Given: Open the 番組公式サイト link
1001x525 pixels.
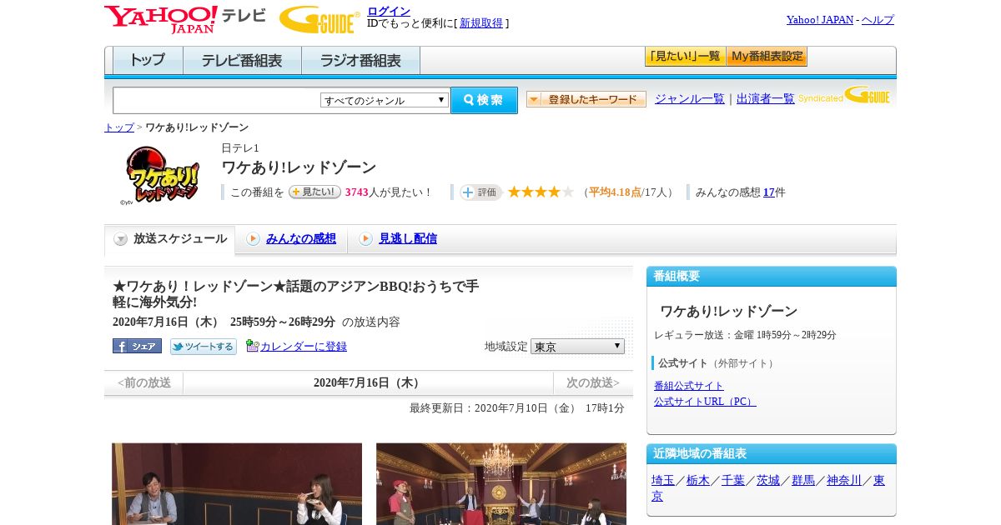Looking at the screenshot, I should click(689, 386).
